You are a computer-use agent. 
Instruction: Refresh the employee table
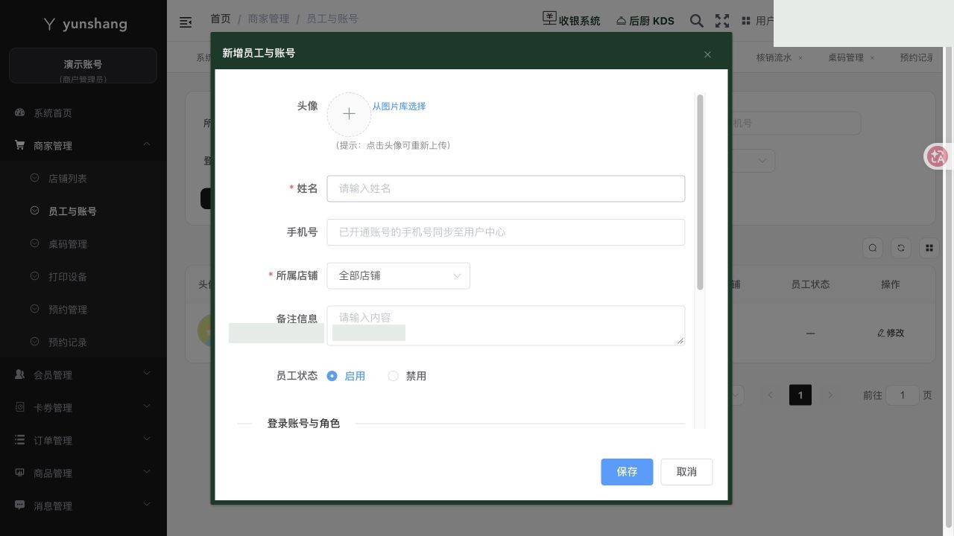click(x=901, y=248)
